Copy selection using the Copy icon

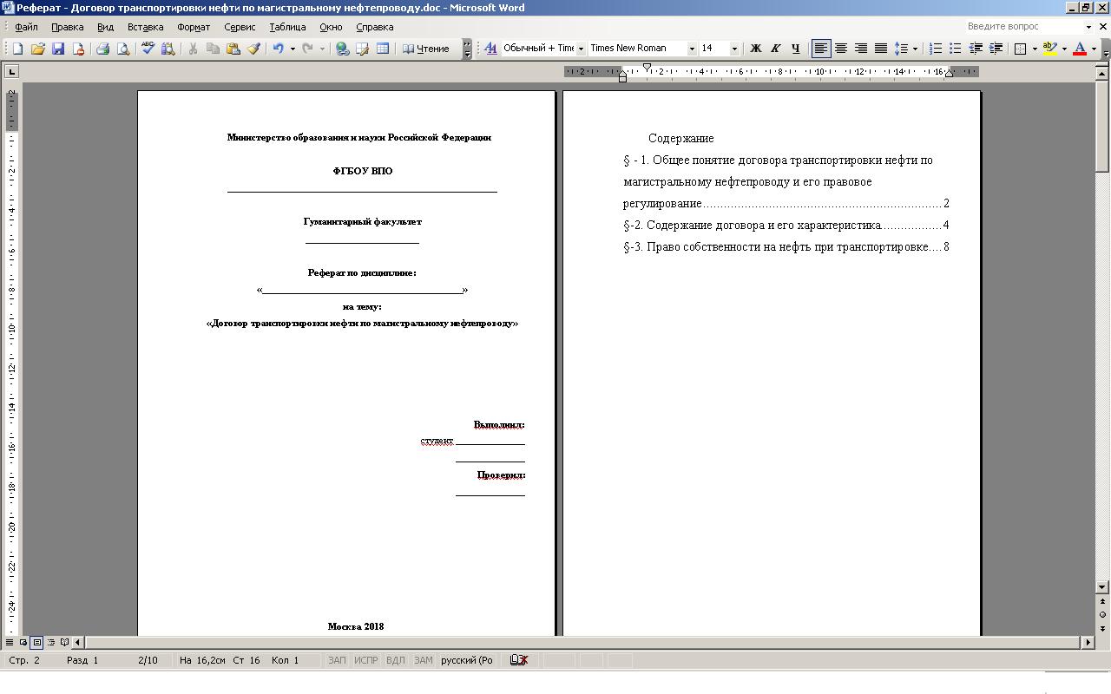[213, 49]
